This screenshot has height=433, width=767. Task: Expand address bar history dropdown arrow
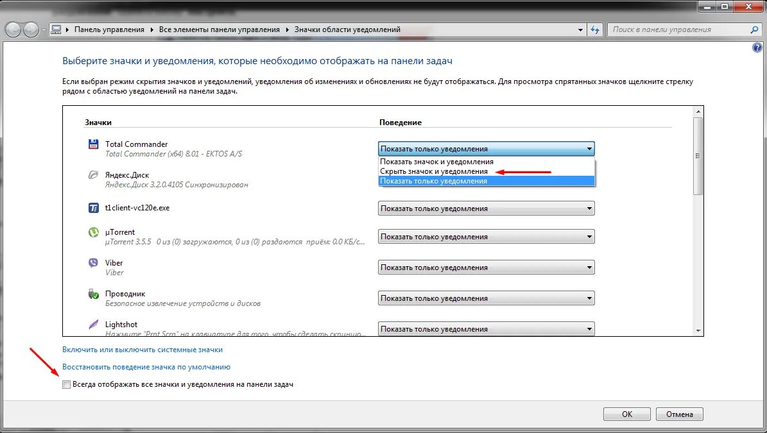(x=581, y=30)
